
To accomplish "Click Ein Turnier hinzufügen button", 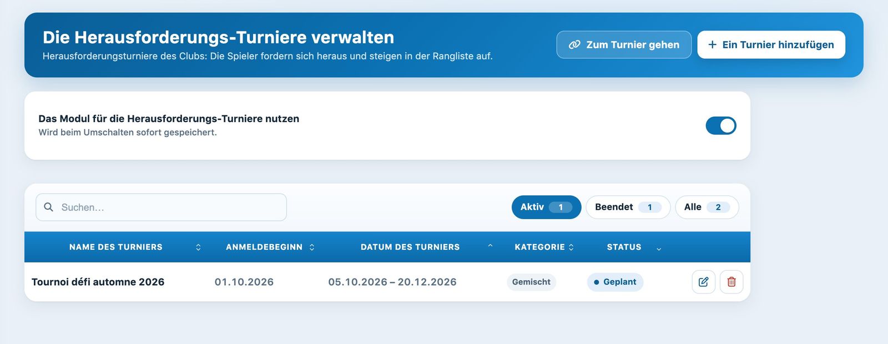I will tap(771, 44).
